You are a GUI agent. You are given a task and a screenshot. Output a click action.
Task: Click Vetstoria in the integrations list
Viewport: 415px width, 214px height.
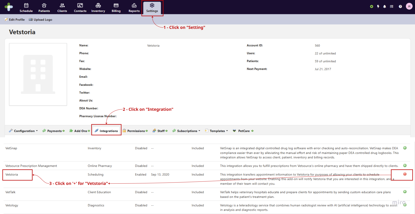point(12,174)
